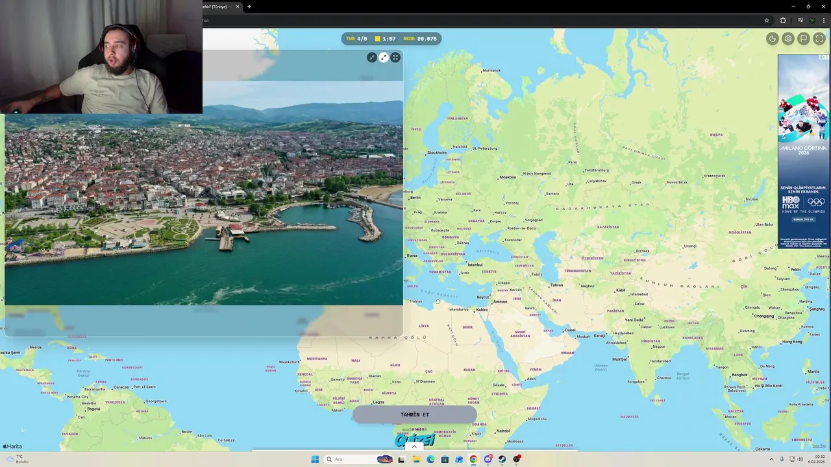This screenshot has width=831, height=467.
Task: Open the browser extensions puzzle icon
Action: 783,20
